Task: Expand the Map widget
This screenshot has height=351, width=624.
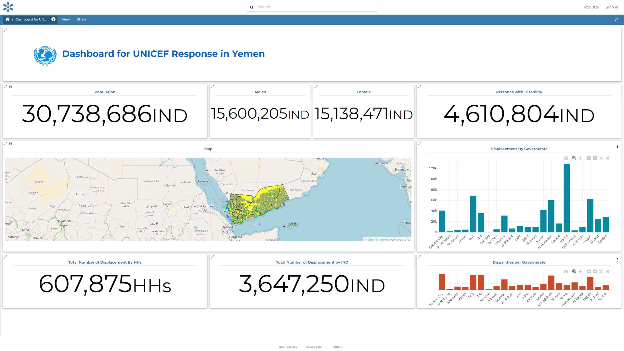Action: click(x=5, y=144)
